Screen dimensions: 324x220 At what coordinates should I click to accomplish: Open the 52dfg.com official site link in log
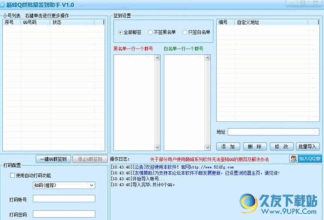pos(212,167)
